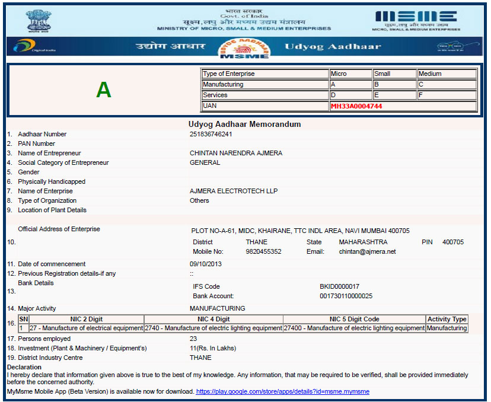Click the large green letter A

point(104,90)
